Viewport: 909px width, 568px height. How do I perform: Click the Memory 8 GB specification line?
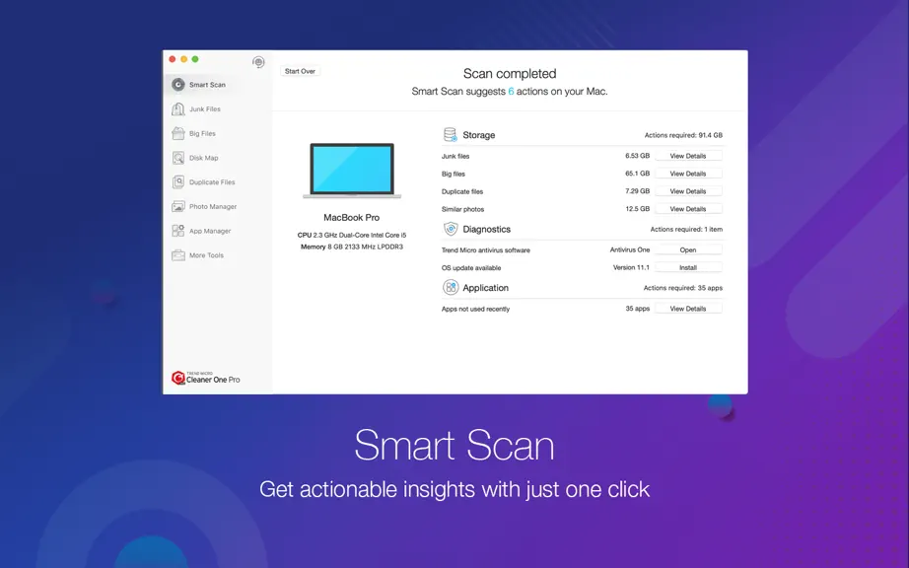click(x=351, y=247)
